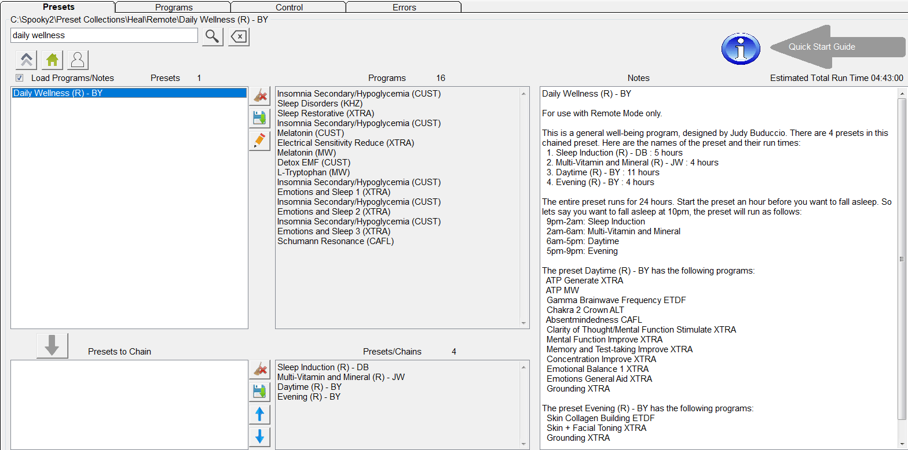The image size is (908, 450).
Task: Clear programs with upper broom icon
Action: click(260, 97)
